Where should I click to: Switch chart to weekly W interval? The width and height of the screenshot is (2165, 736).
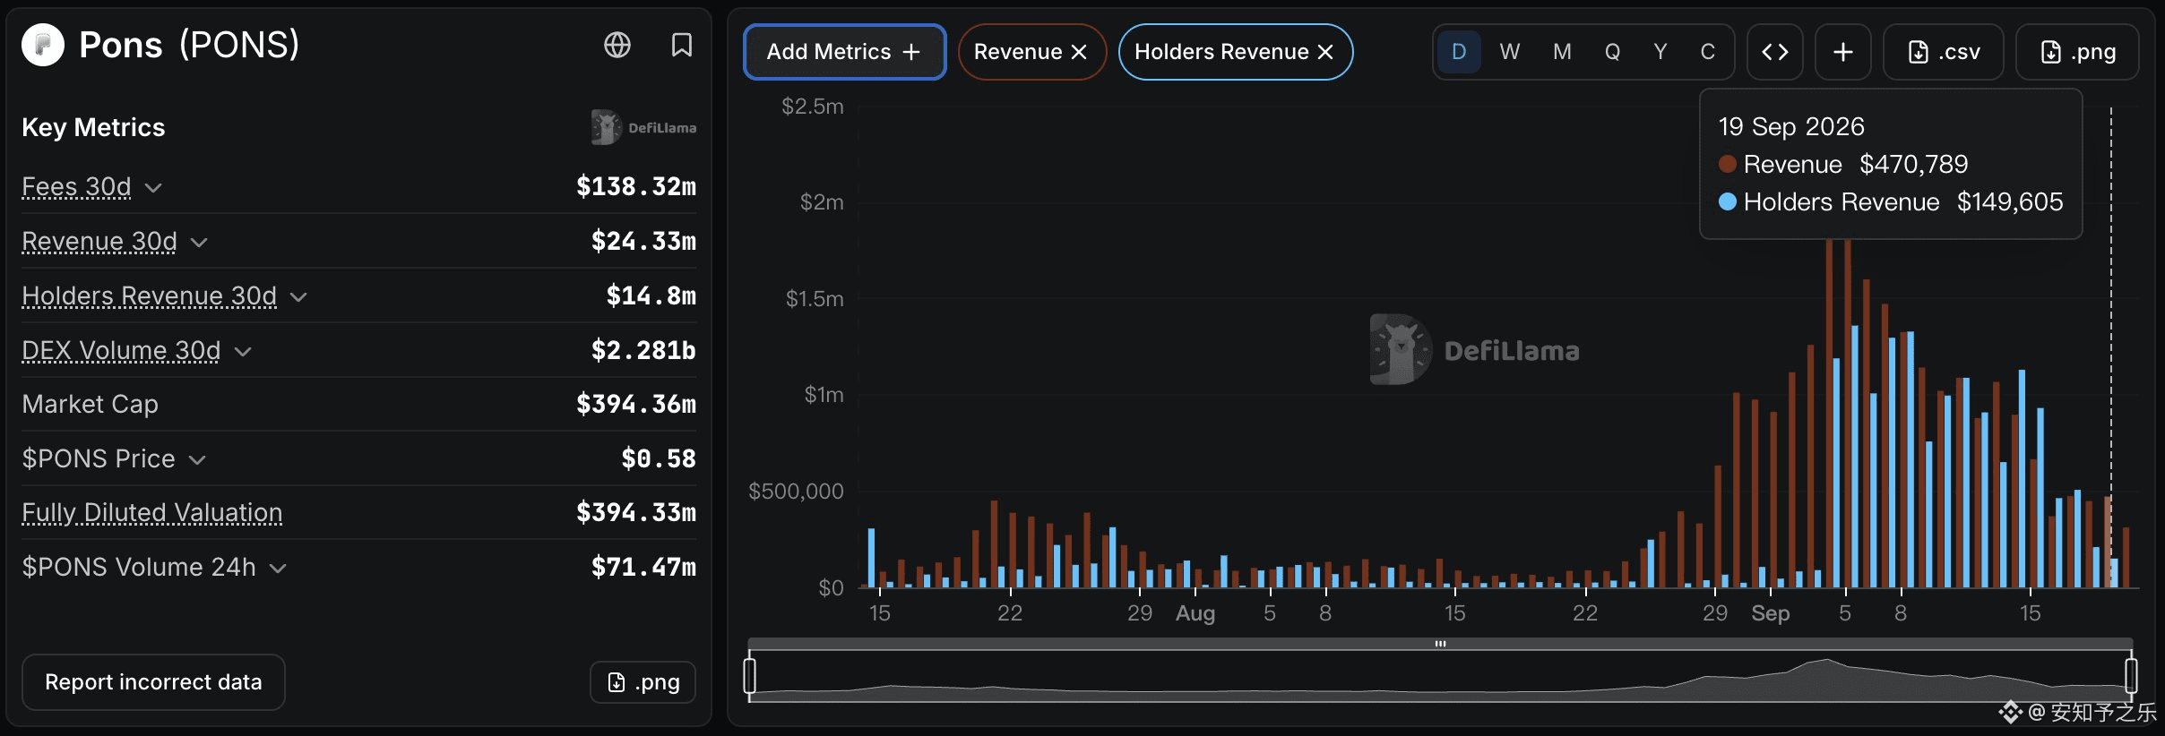click(x=1510, y=52)
